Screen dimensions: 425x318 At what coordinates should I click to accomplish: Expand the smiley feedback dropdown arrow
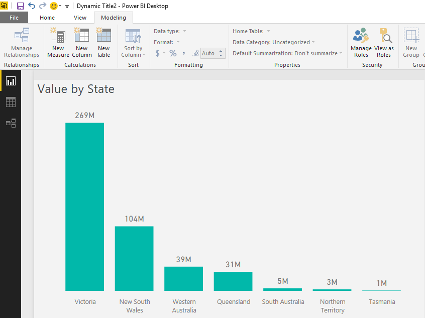tap(60, 6)
